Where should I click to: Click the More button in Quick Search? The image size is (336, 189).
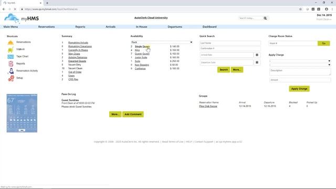coord(237,70)
